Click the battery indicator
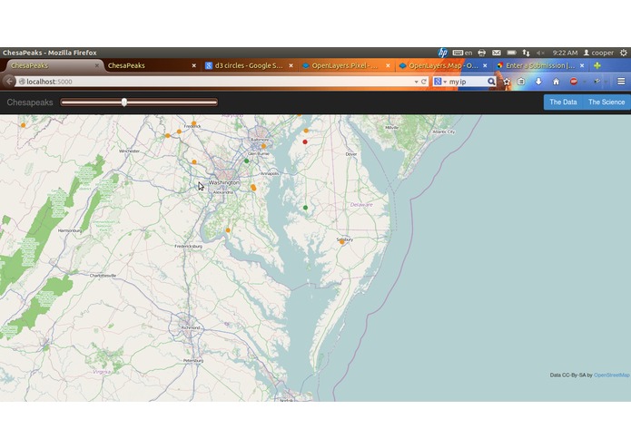This screenshot has width=631, height=448. pos(511,53)
